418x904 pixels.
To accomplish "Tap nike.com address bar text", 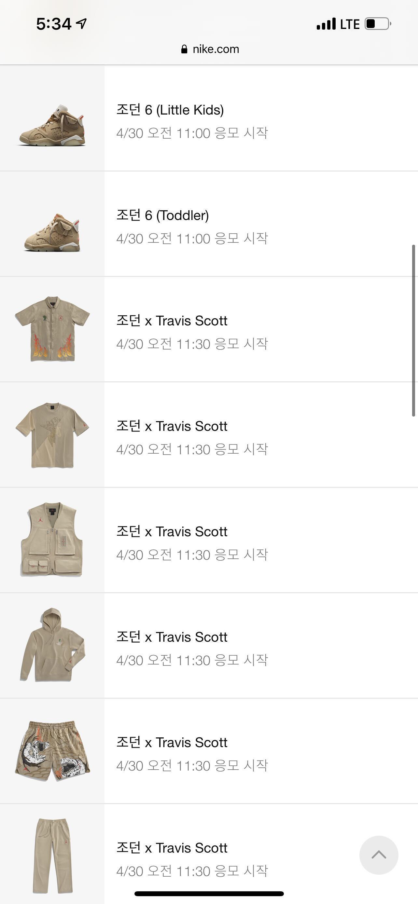I will 216,49.
